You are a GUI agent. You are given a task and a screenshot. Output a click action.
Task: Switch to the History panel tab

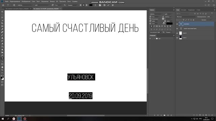coord(184,10)
